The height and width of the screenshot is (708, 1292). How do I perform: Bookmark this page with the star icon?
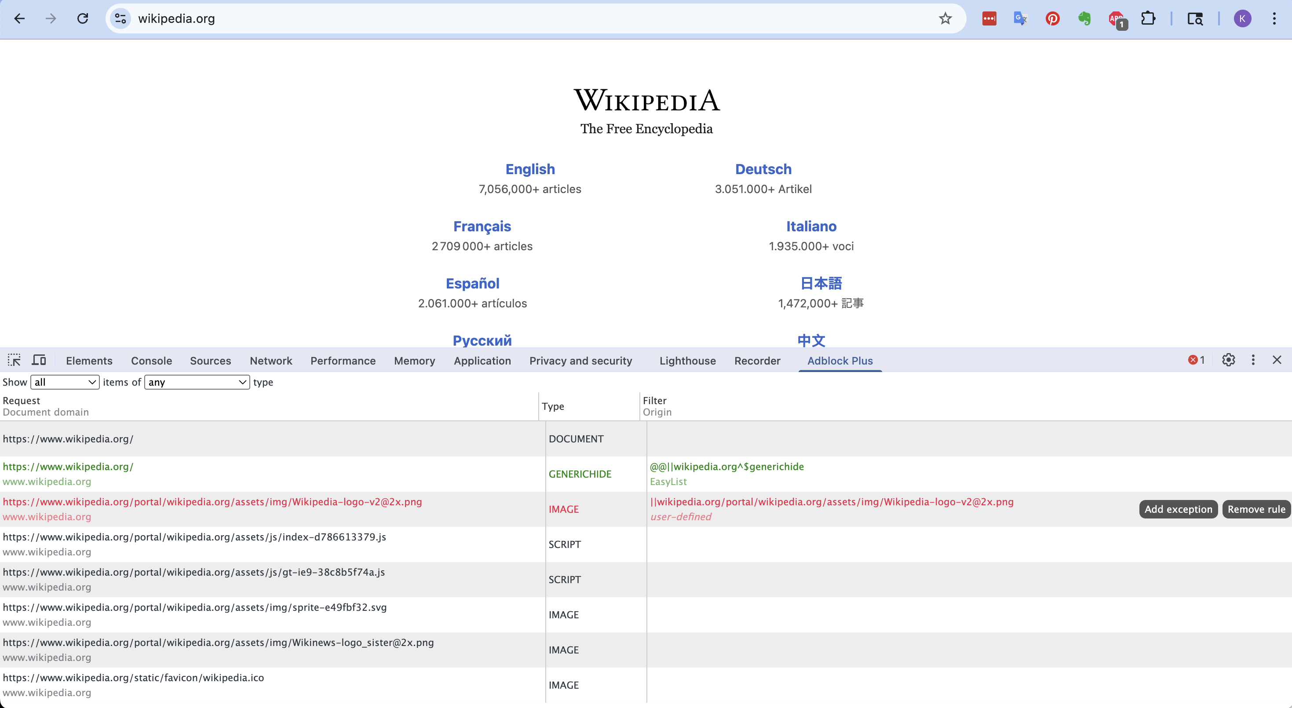point(945,19)
